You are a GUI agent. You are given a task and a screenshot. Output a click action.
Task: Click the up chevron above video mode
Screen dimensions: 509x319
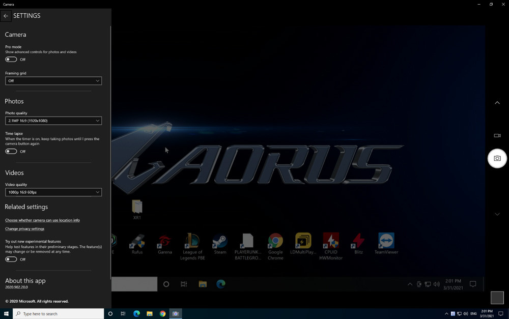[497, 103]
